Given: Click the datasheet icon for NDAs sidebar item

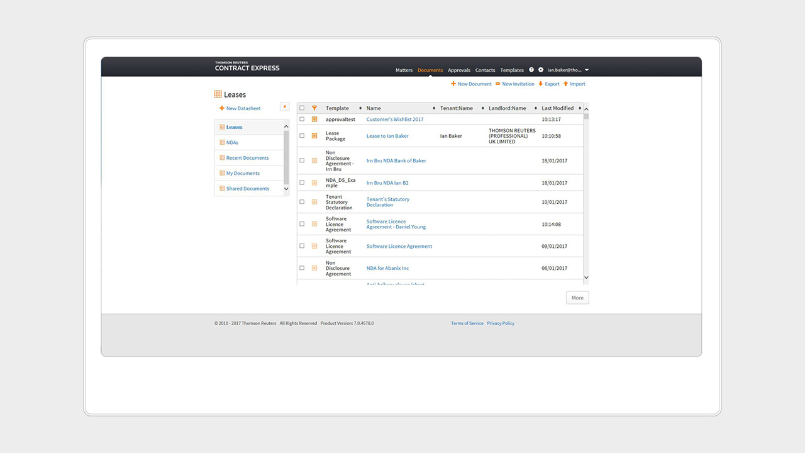Looking at the screenshot, I should click(x=222, y=142).
